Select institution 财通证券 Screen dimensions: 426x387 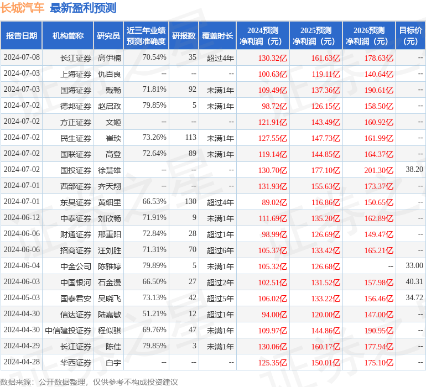[x=76, y=234]
